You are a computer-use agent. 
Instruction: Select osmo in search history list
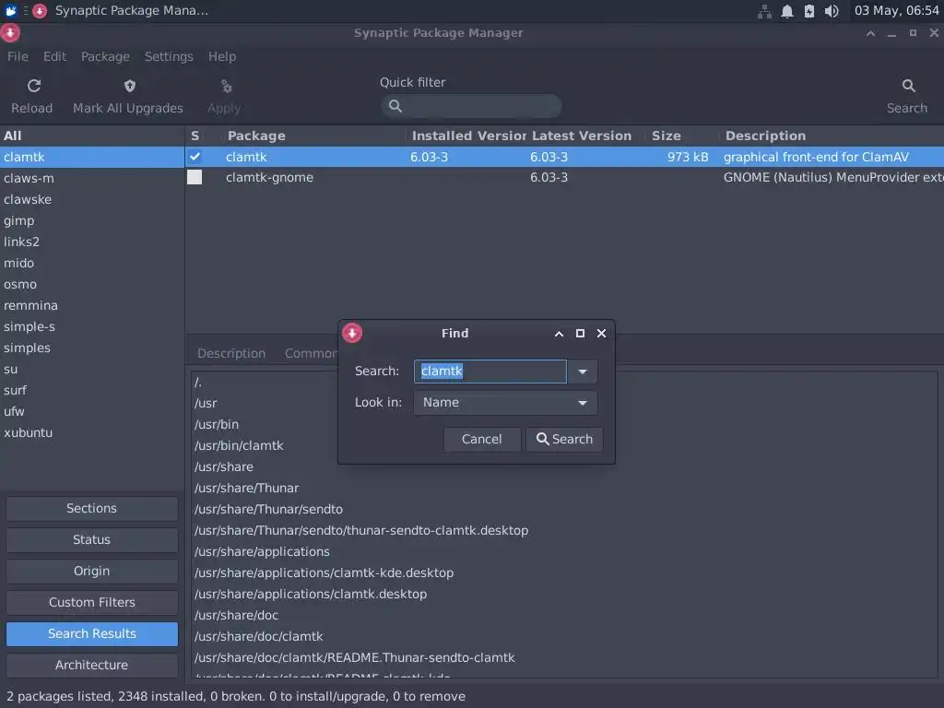(92, 284)
